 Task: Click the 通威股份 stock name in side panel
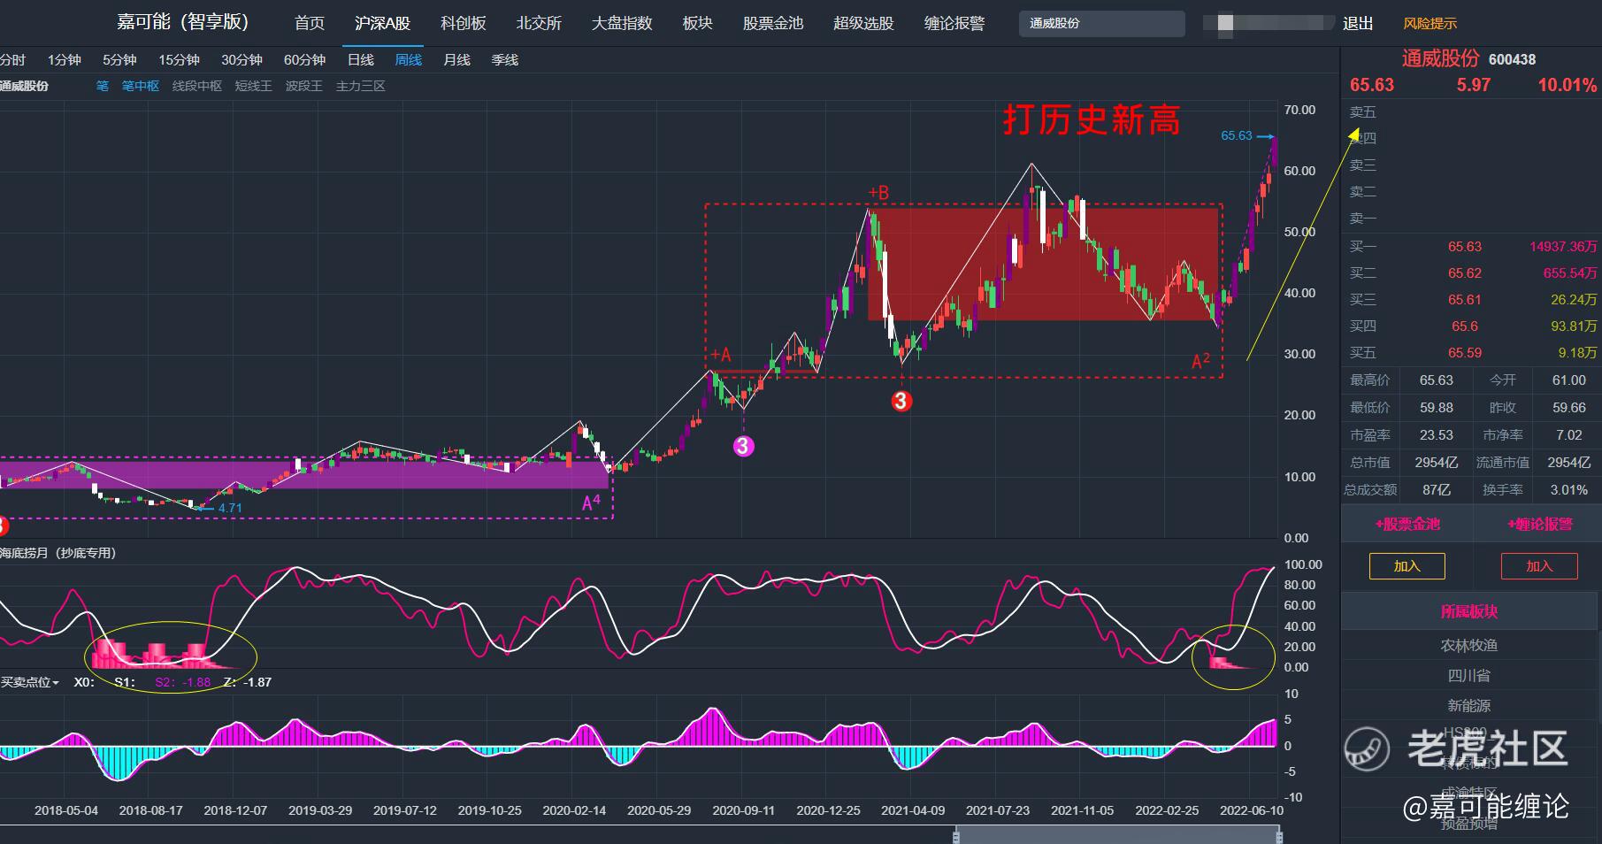coord(1440,58)
